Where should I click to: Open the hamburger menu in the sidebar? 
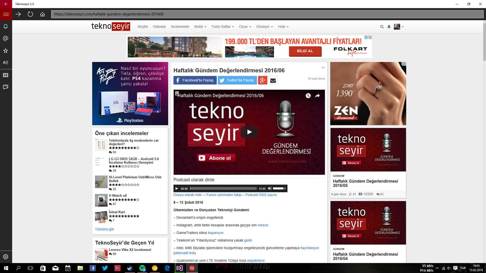(x=6, y=14)
